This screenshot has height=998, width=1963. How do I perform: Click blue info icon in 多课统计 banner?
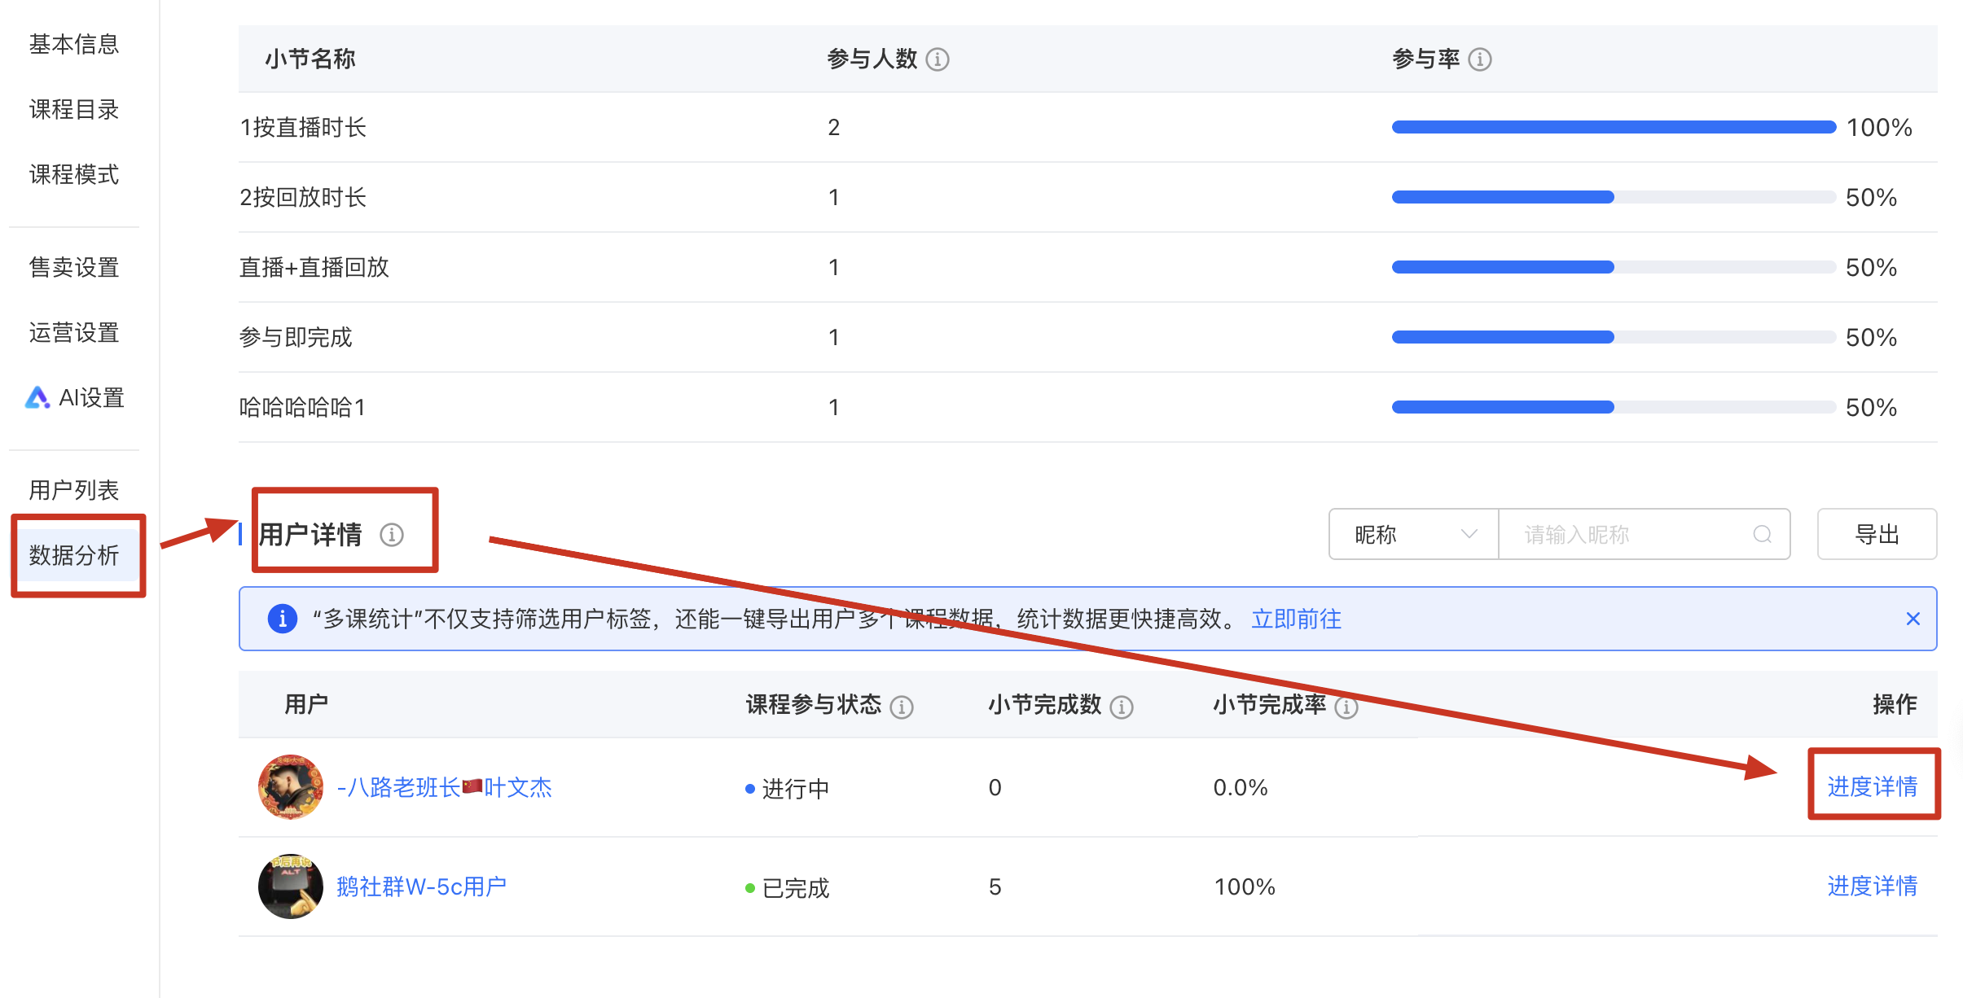(283, 619)
